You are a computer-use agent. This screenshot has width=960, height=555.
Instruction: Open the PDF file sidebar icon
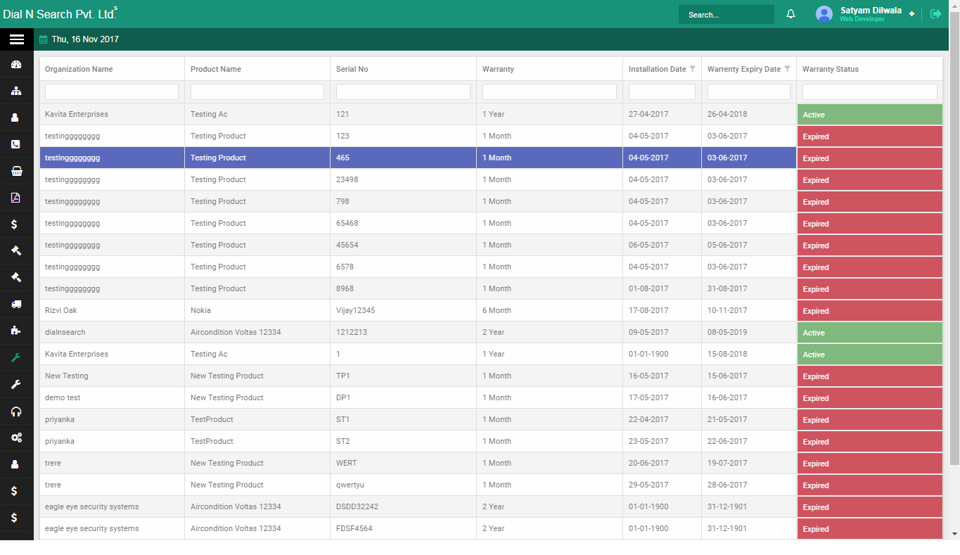[x=16, y=198]
